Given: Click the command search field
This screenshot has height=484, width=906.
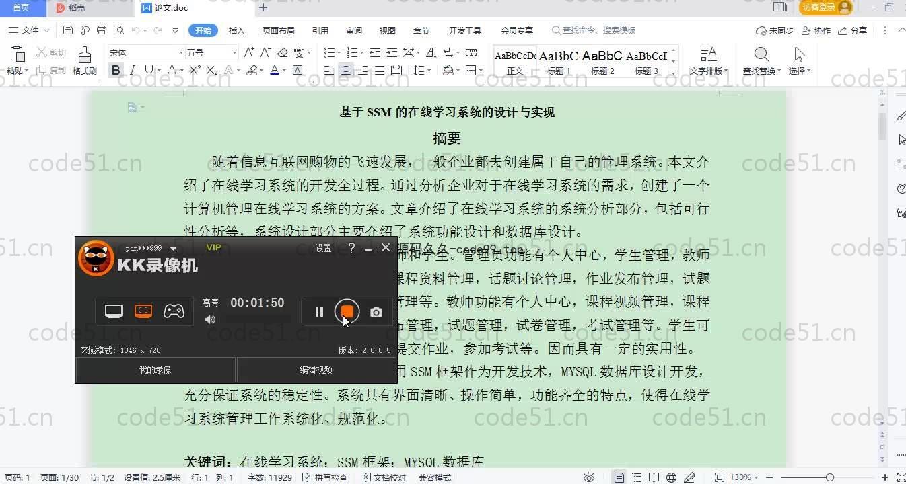Looking at the screenshot, I should tap(593, 30).
